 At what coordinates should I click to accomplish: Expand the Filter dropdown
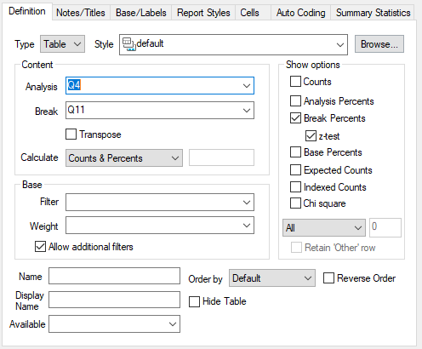click(x=160, y=203)
